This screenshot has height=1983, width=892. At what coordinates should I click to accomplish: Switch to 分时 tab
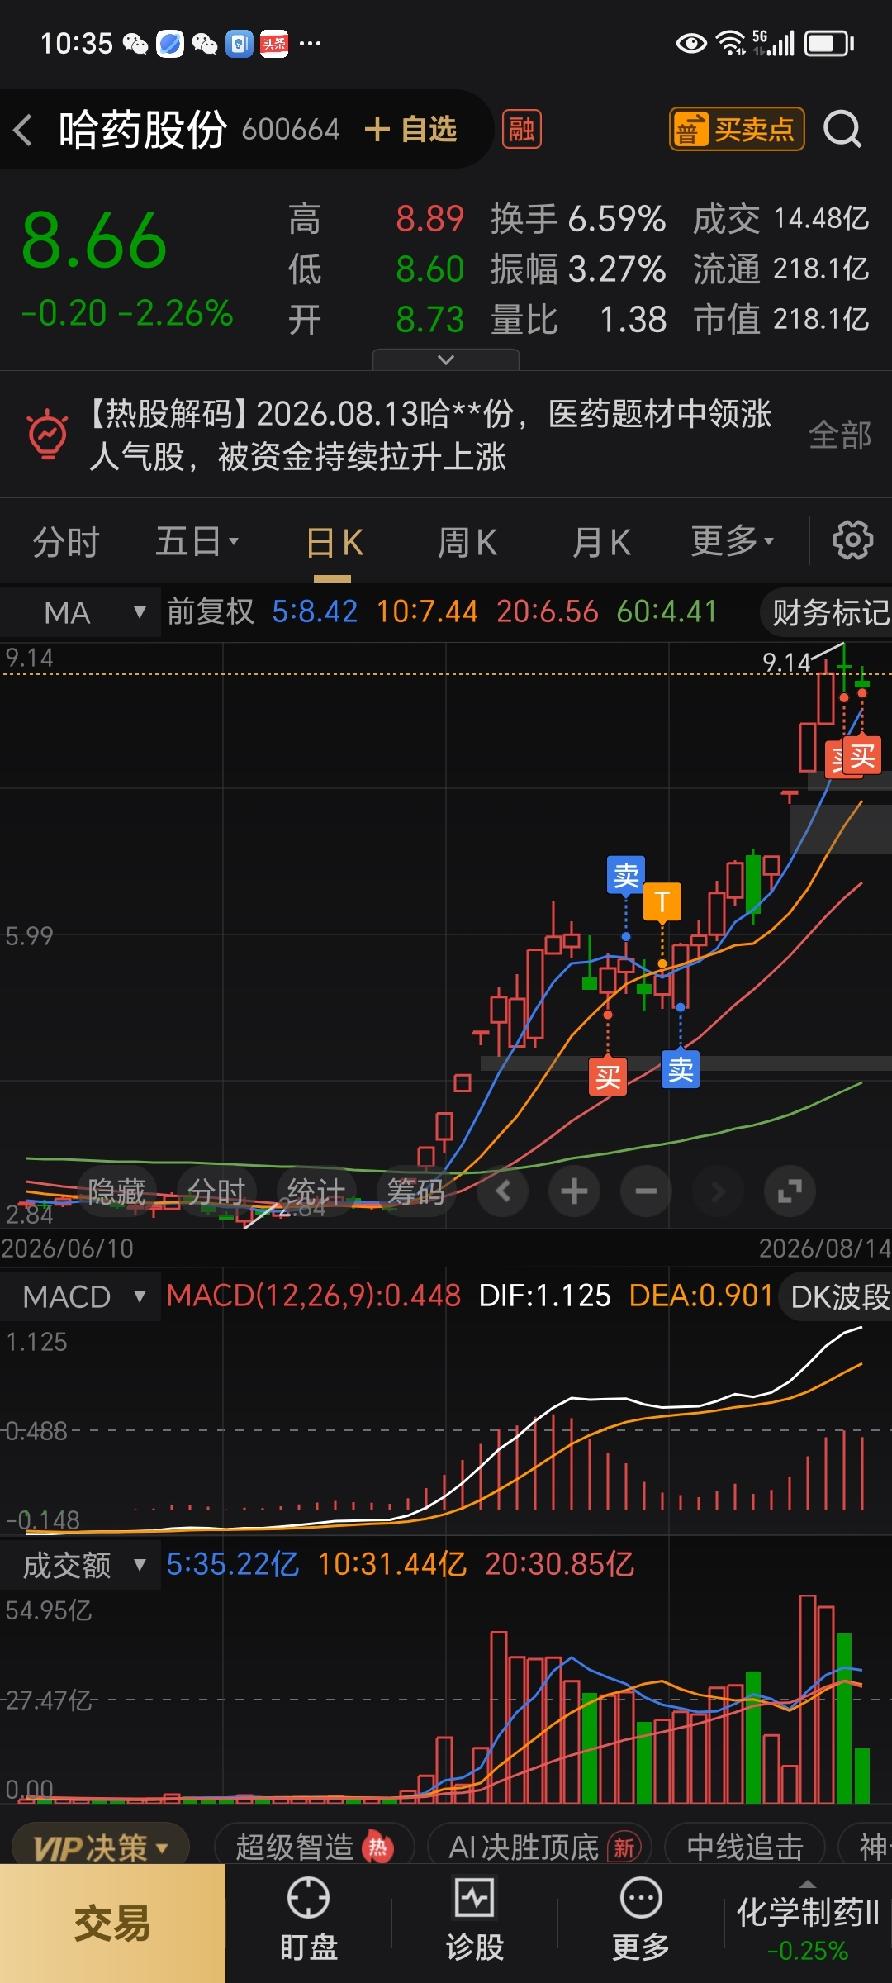pos(66,542)
